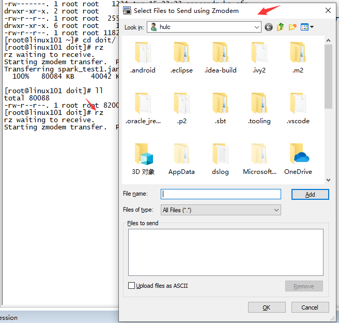Click the File name input field
Screen dimensions: 339x323
pos(221,194)
